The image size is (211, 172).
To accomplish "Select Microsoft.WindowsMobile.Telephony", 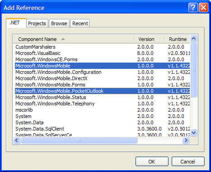I will pyautogui.click(x=102, y=104).
